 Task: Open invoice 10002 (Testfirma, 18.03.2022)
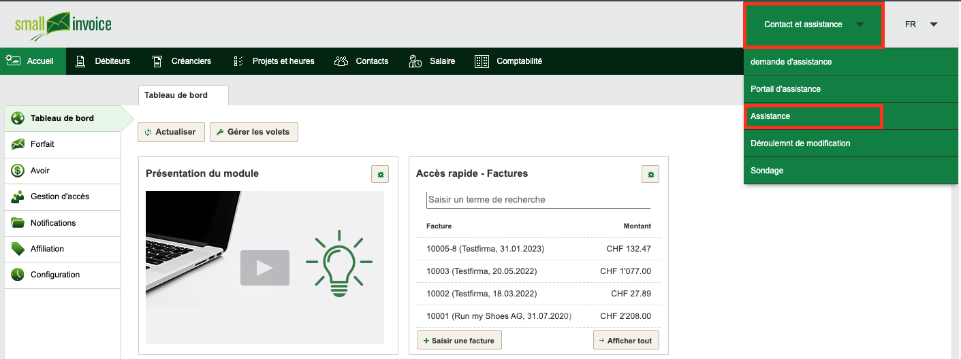482,294
